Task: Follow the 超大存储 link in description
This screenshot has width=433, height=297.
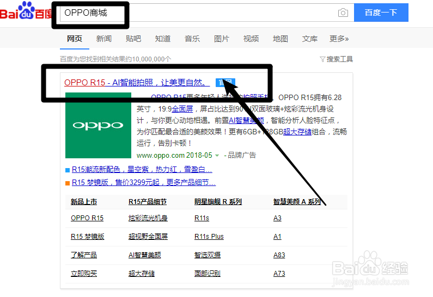Action: (297, 132)
